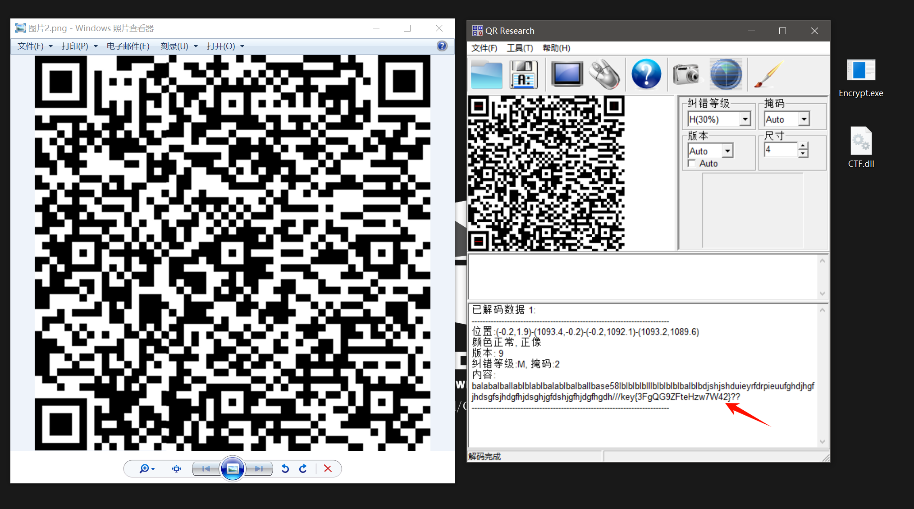Image resolution: width=914 pixels, height=509 pixels.
Task: Open QR Research help via question mark icon
Action: click(646, 74)
